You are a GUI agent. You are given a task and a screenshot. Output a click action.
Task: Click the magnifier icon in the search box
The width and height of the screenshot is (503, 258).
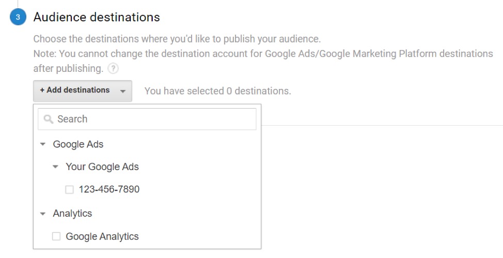(x=49, y=119)
